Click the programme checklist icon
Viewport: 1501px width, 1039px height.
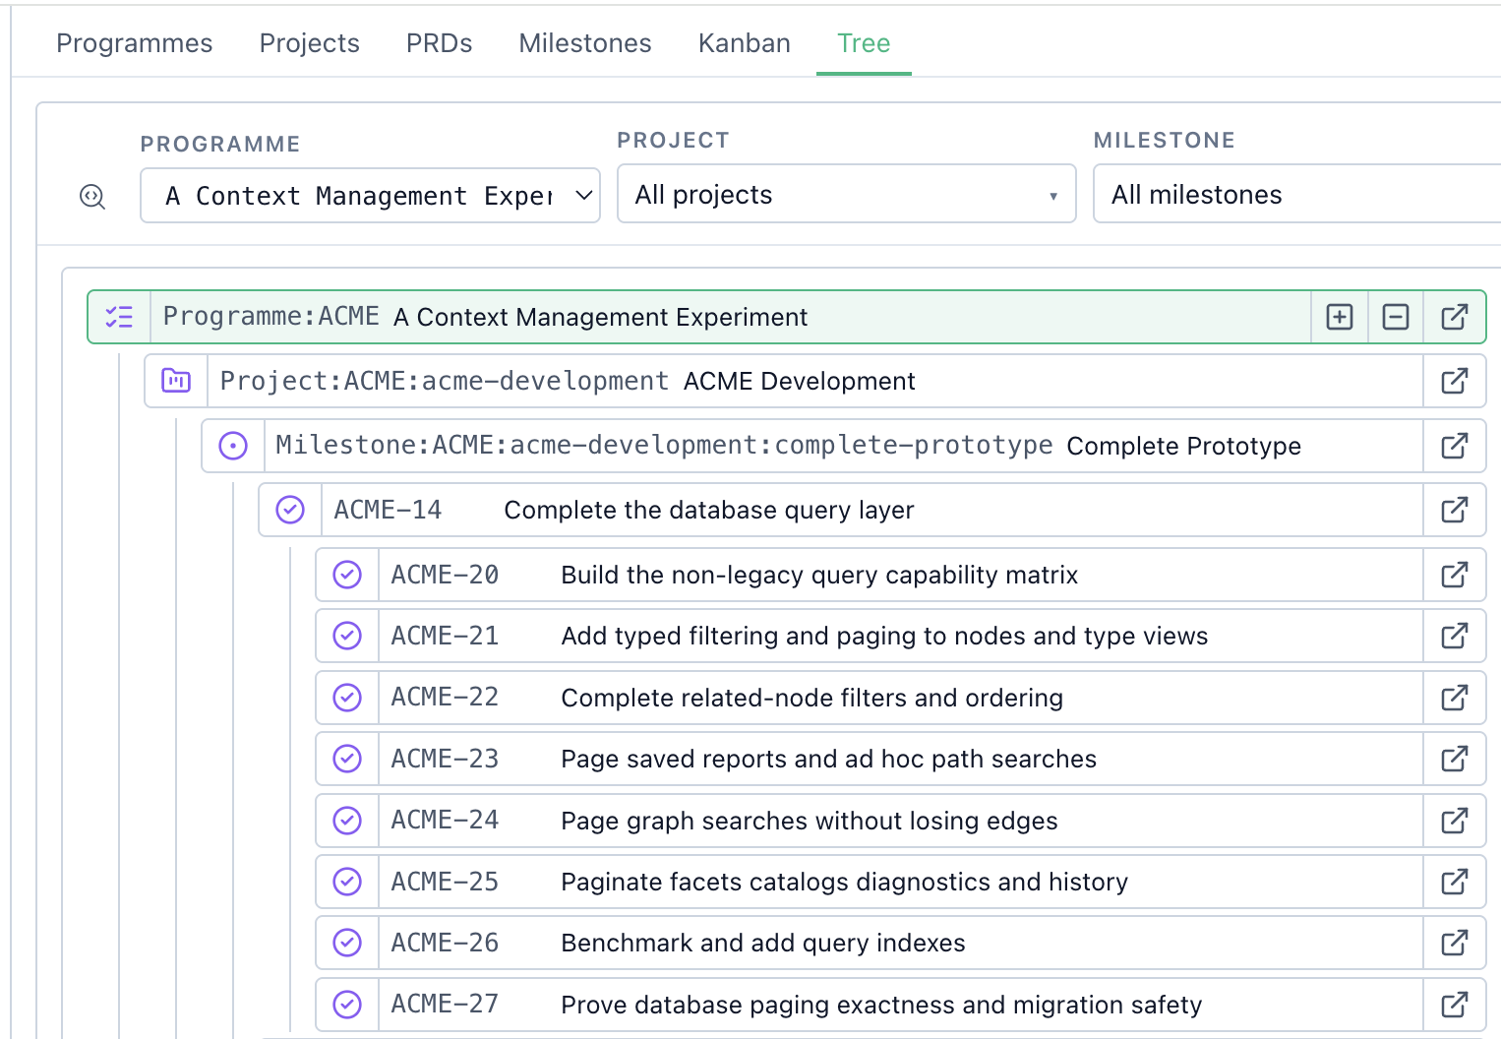[x=119, y=317]
